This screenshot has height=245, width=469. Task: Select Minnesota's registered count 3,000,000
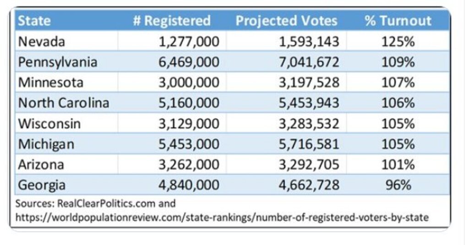pyautogui.click(x=189, y=82)
